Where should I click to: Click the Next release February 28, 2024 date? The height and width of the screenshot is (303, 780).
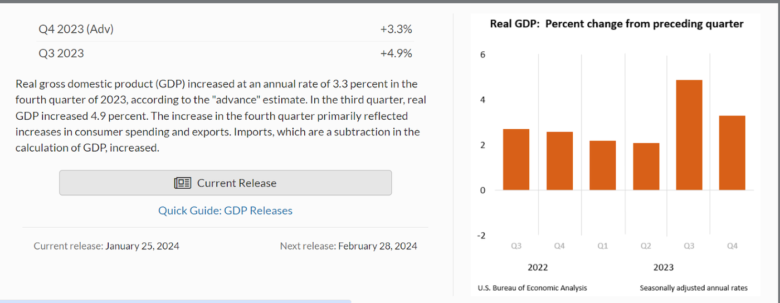[377, 246]
